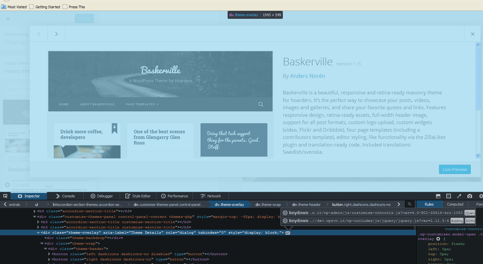Switch to the Debugger tab
The height and width of the screenshot is (264, 483).
pos(102,196)
